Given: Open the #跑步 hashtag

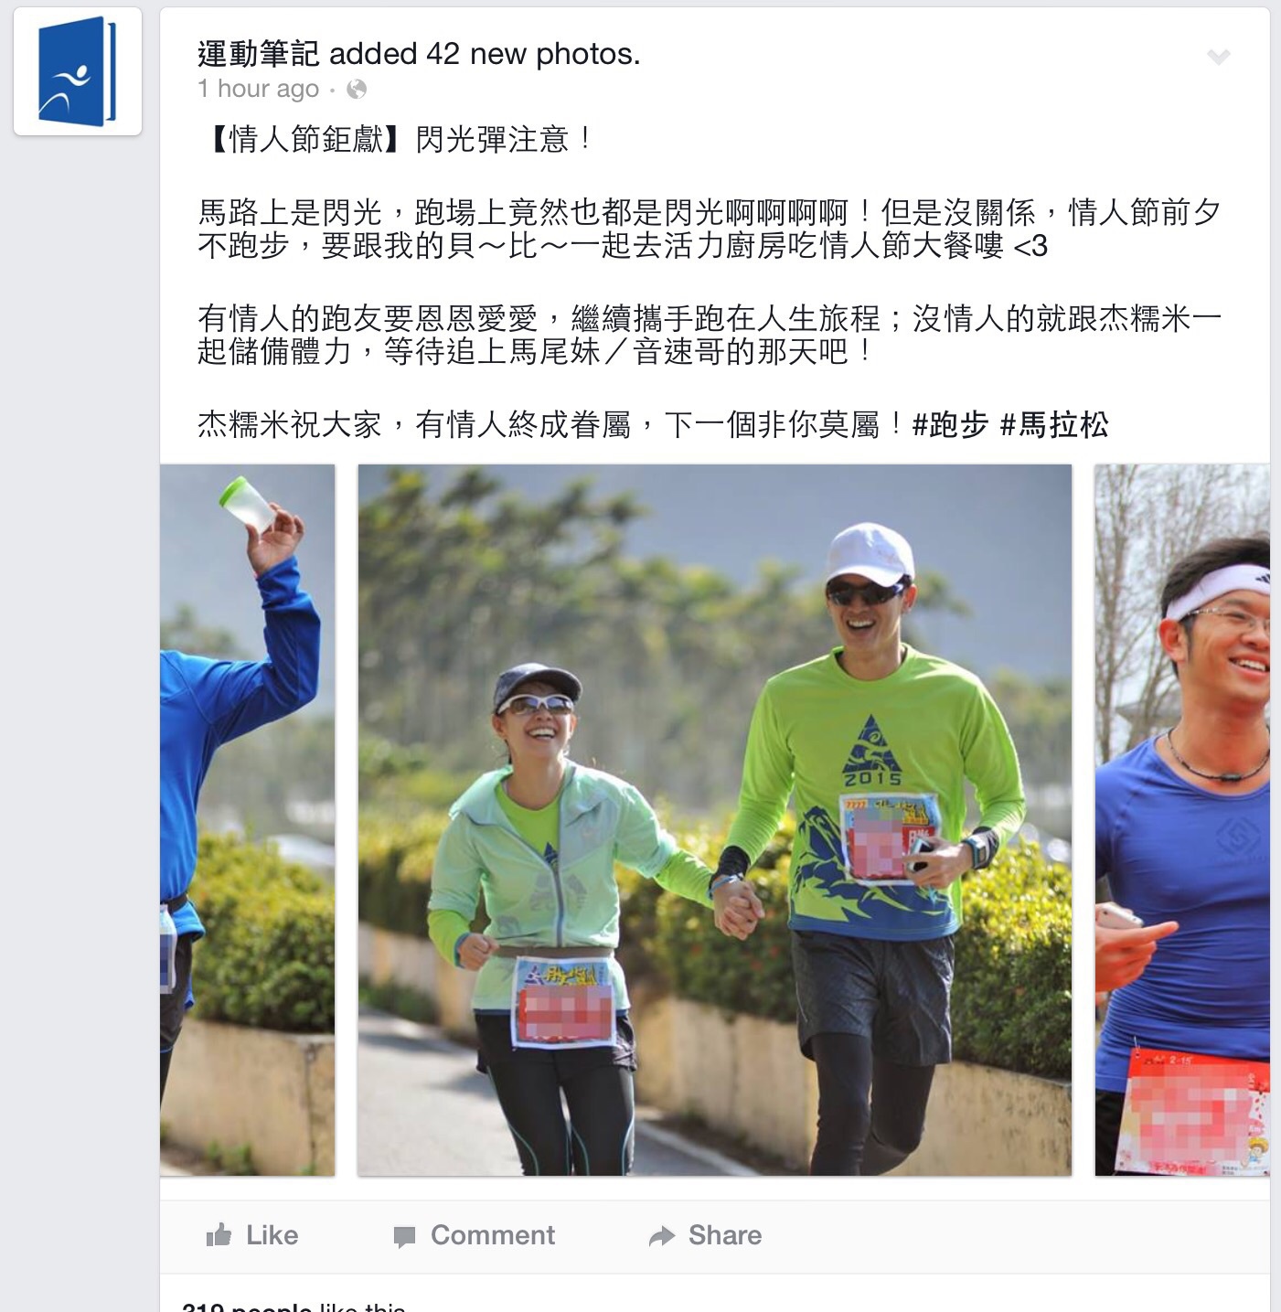Looking at the screenshot, I should 950,424.
